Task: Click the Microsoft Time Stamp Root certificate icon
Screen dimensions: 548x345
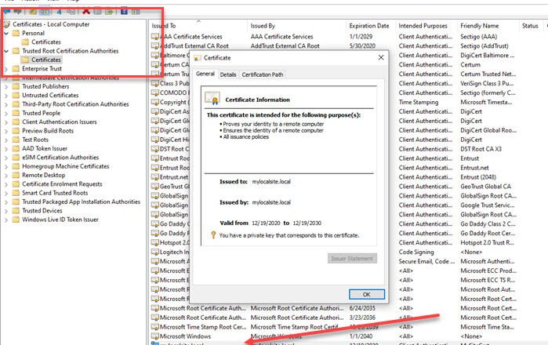Action: [x=154, y=327]
